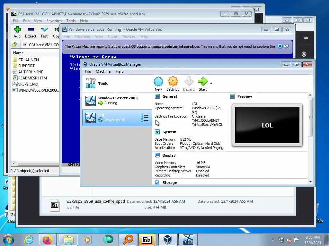Open Devices menu in the VM window
The width and height of the screenshot is (329, 246).
coord(129,37)
